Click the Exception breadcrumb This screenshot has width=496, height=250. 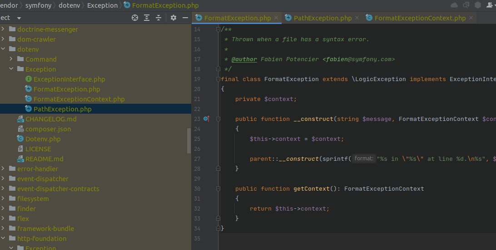[102, 5]
